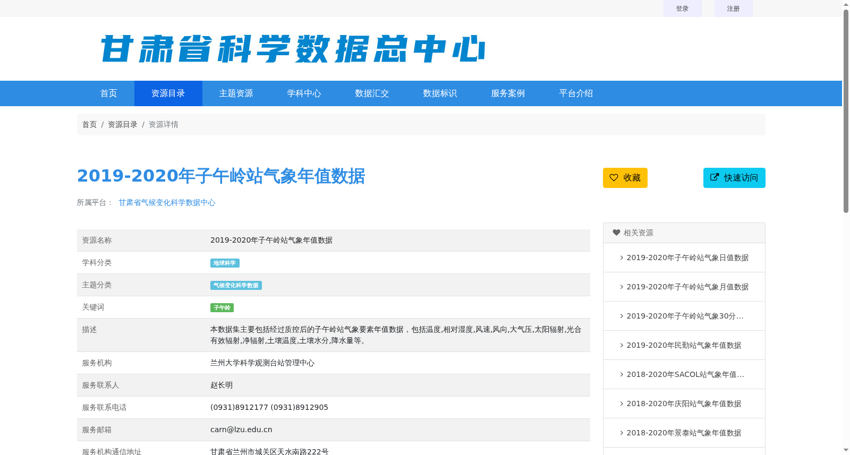This screenshot has width=850, height=455.
Task: Click chevron before 2019-2020年子午岭站气象30分
Action: (x=622, y=316)
